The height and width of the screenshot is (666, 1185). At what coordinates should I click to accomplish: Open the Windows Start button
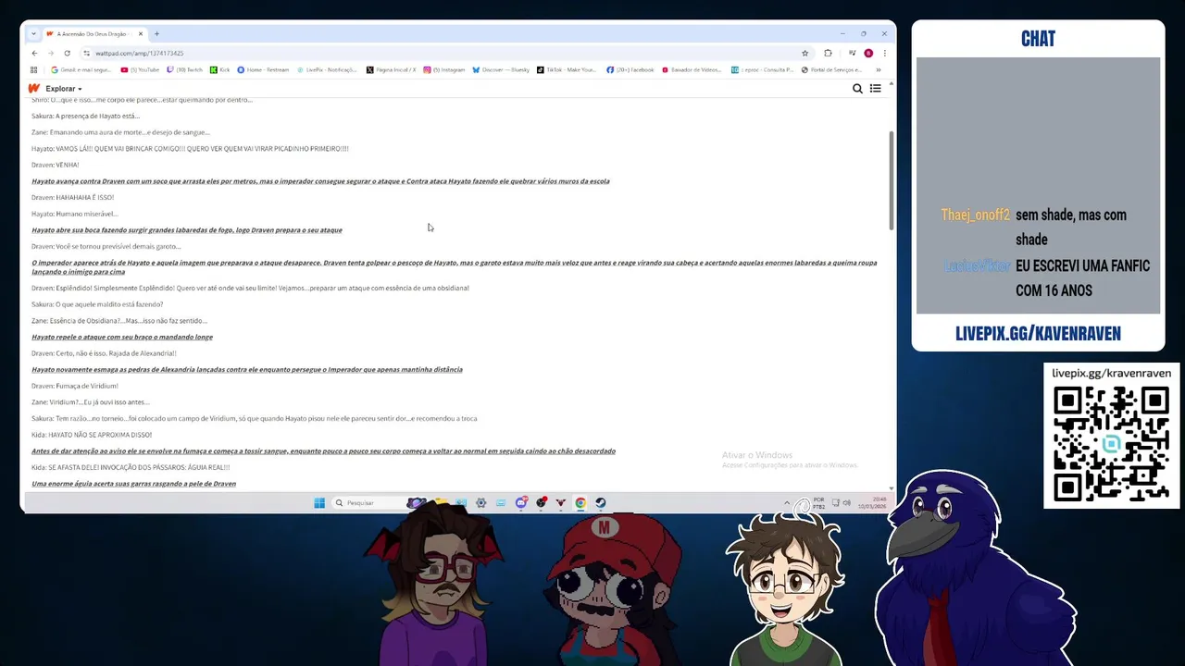click(x=319, y=503)
